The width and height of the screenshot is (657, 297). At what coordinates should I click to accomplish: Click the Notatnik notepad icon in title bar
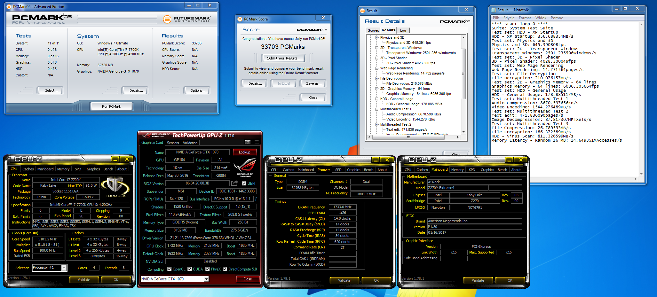point(493,10)
